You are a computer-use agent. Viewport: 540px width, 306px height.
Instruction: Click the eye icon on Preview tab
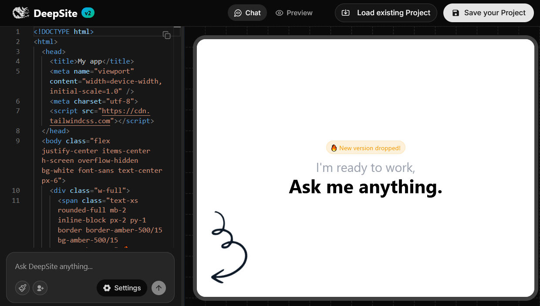[x=280, y=13]
